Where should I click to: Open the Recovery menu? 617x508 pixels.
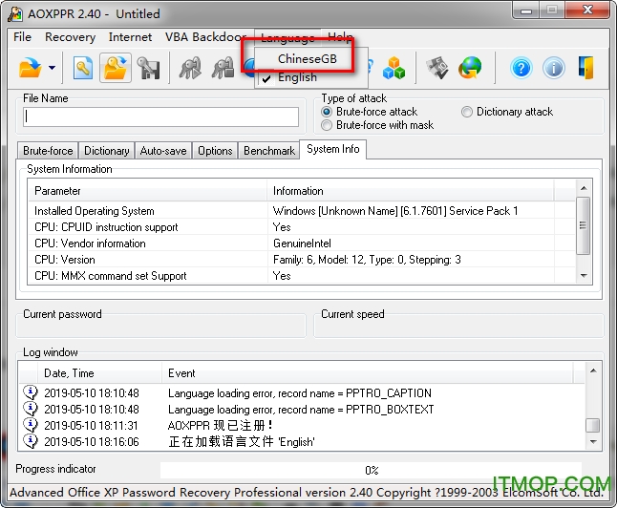tap(70, 37)
